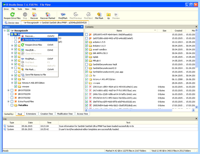Image resolution: width=200 pixels, height=154 pixels.
Task: Choose Save File Names to File
Action: pyautogui.click(x=39, y=75)
